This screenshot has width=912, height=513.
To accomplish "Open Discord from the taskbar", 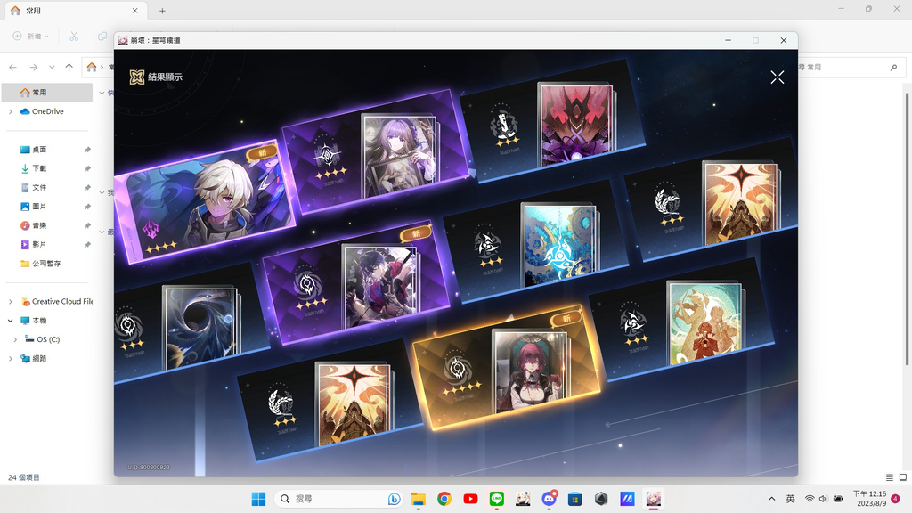I will click(549, 499).
